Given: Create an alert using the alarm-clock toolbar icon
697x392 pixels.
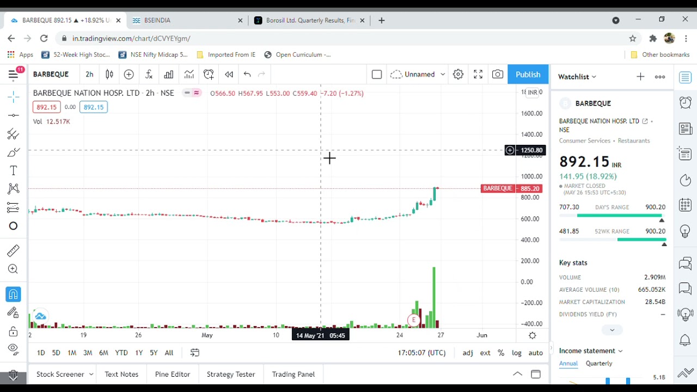Looking at the screenshot, I should [209, 75].
